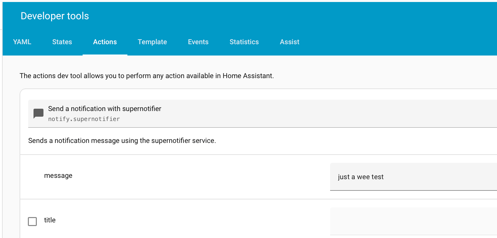
Task: Click the notify.supernotifier service name text
Action: pyautogui.click(x=84, y=119)
